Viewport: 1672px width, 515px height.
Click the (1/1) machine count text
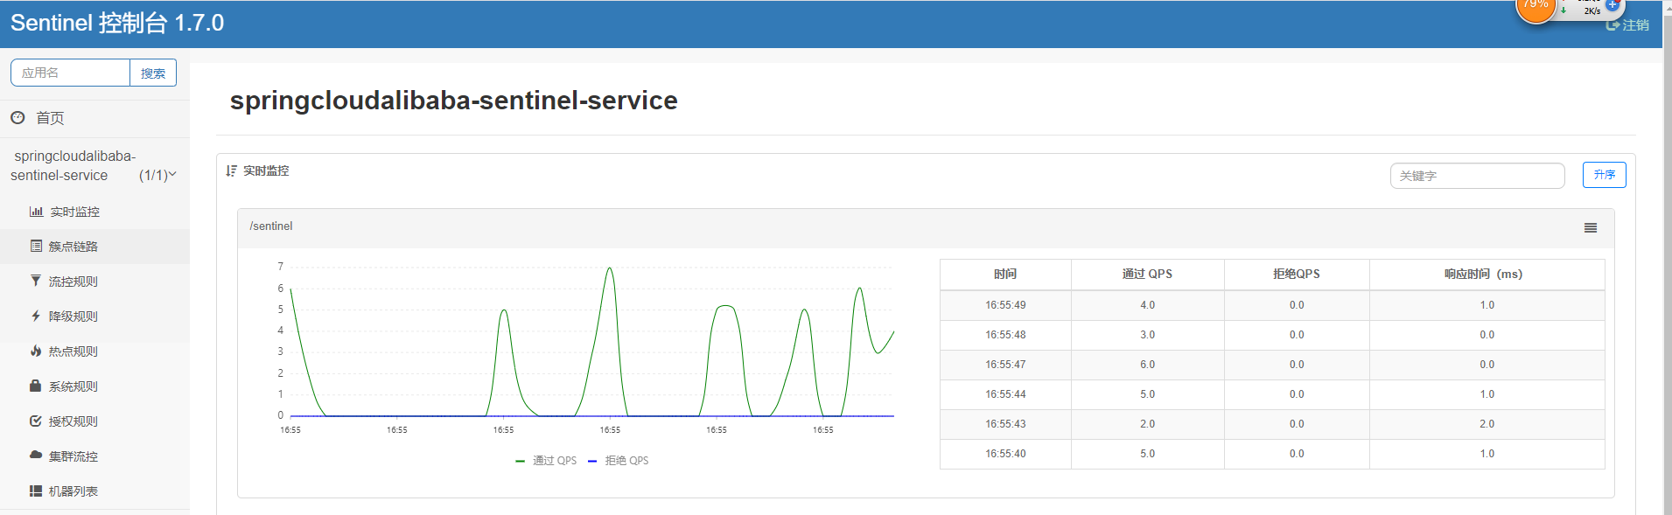point(152,175)
